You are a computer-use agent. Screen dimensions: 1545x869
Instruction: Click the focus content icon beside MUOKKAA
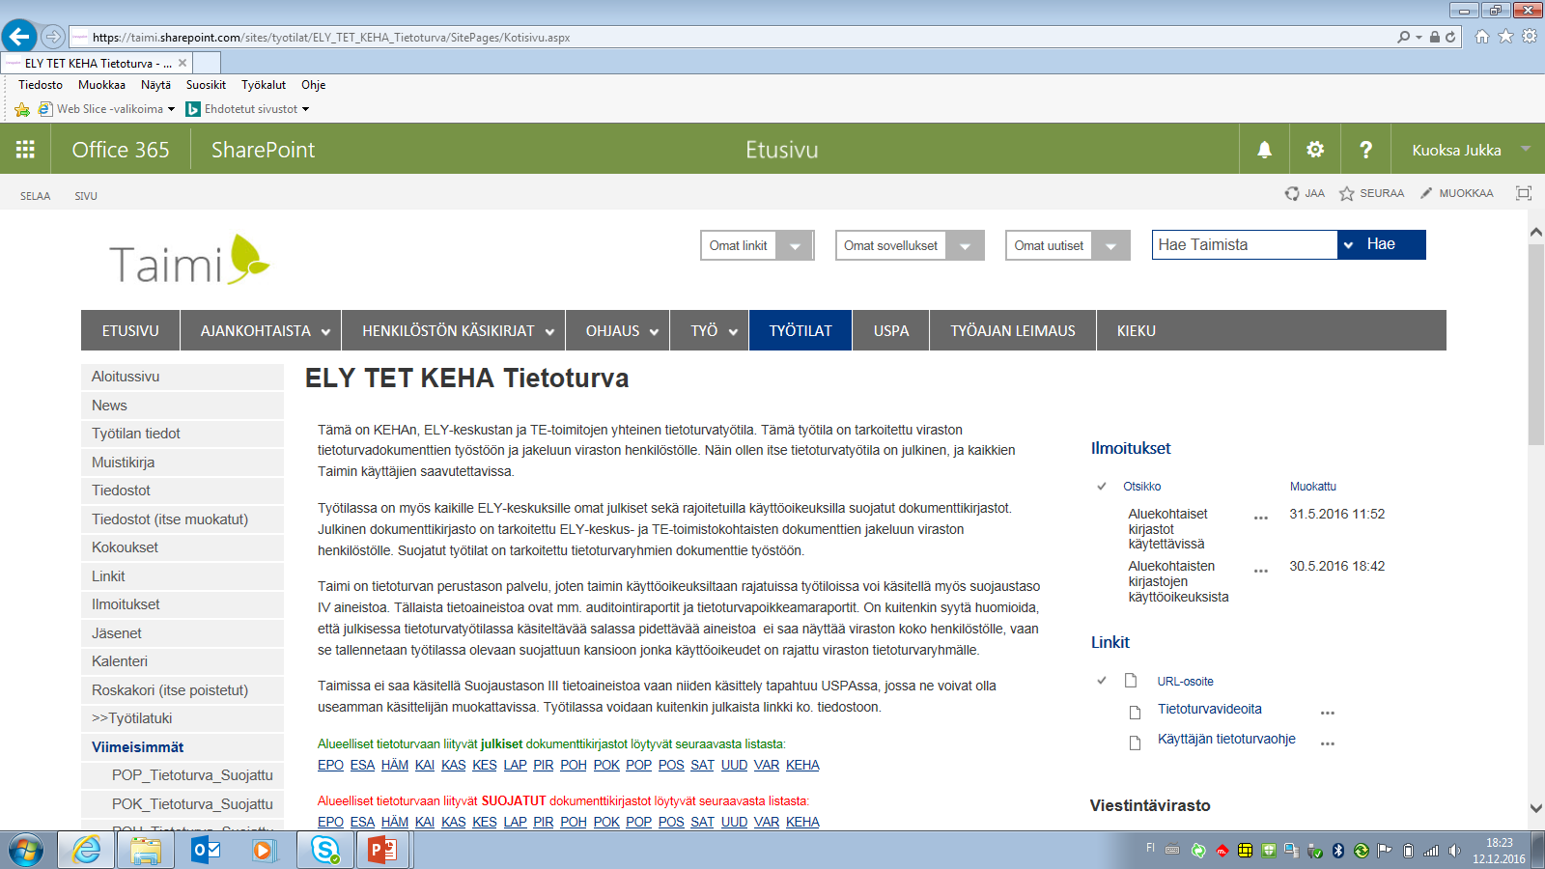tap(1524, 193)
